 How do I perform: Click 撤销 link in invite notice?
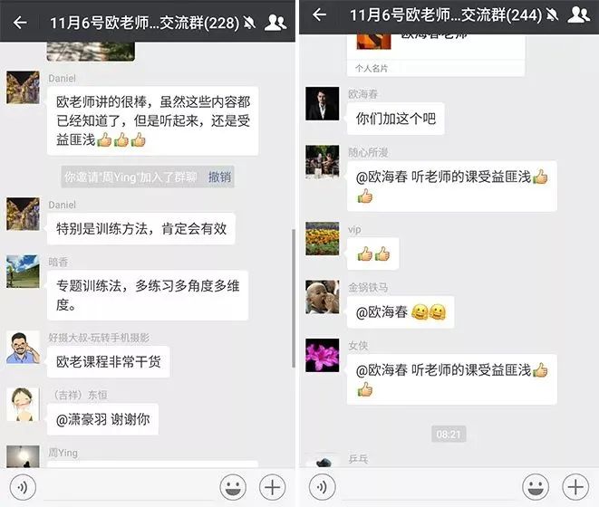(219, 177)
